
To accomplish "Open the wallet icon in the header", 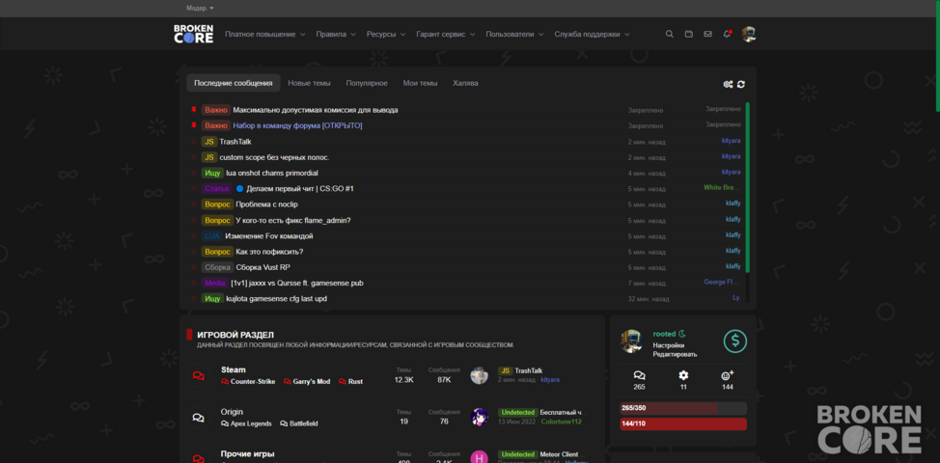I will point(689,34).
